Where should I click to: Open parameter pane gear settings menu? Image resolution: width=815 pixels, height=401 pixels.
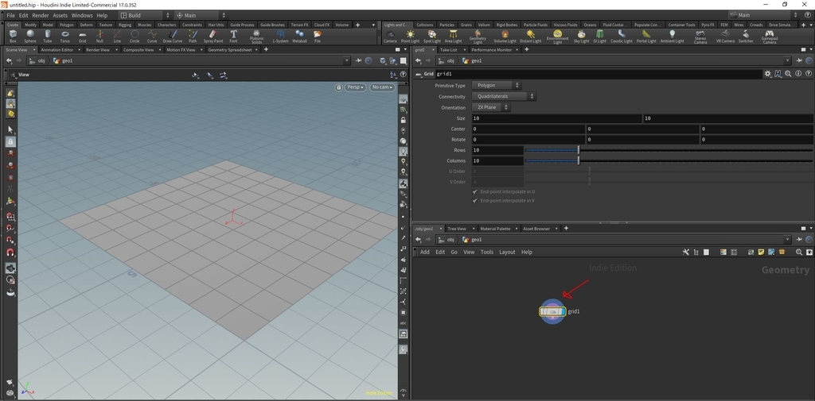coord(768,74)
